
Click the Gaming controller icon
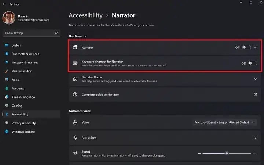click(7, 106)
